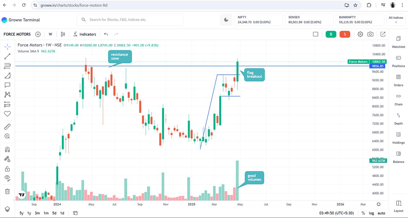Set chart range to 5y

tap(21, 213)
